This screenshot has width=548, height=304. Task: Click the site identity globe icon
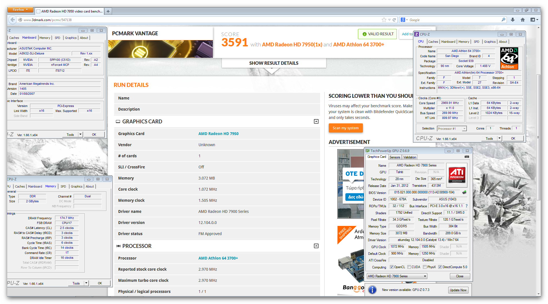(x=20, y=20)
